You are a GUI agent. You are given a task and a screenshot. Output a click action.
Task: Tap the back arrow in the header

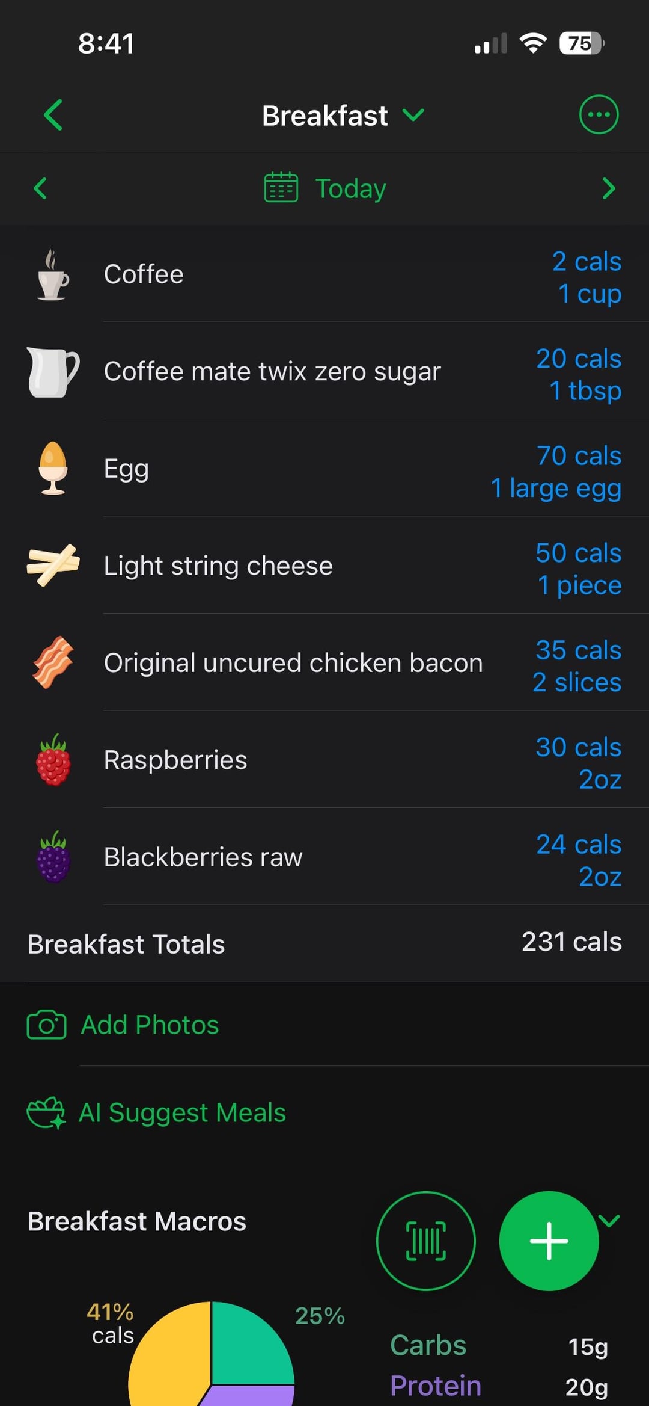tap(53, 114)
